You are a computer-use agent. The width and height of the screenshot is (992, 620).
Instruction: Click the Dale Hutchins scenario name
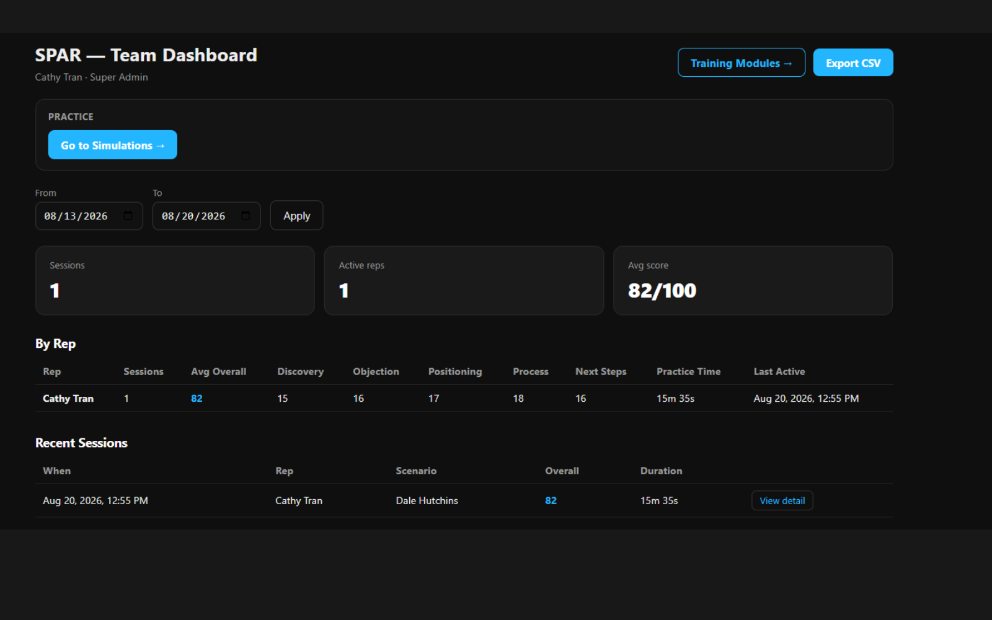pyautogui.click(x=427, y=500)
